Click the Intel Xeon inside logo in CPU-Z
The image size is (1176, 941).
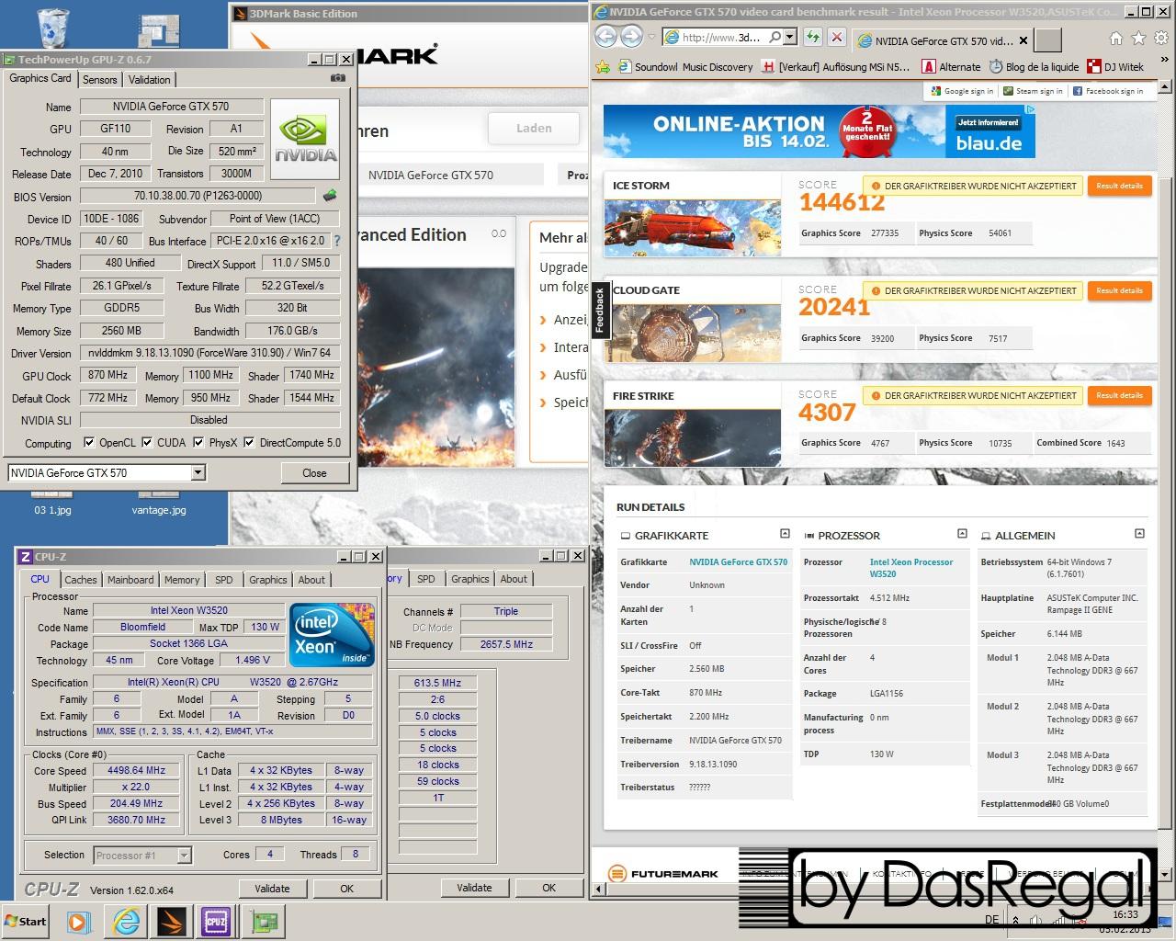[x=332, y=635]
